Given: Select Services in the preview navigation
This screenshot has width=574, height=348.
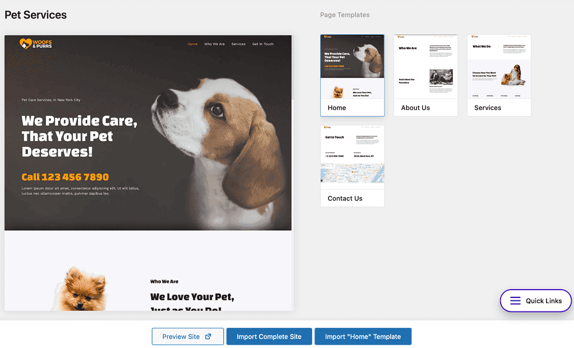Looking at the screenshot, I should [x=238, y=44].
